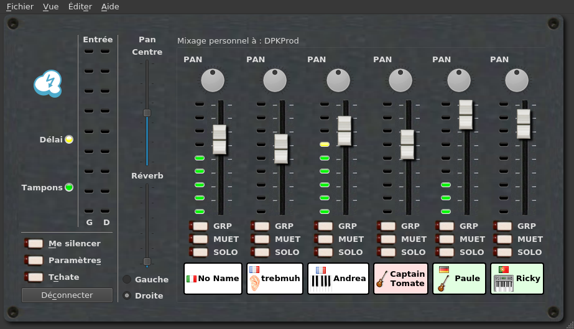
Task: Turn the PAN knob for No Name
Action: click(213, 80)
